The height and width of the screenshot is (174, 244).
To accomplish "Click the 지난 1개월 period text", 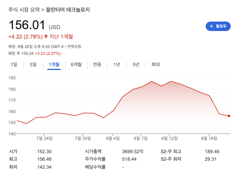I will click(61, 37).
